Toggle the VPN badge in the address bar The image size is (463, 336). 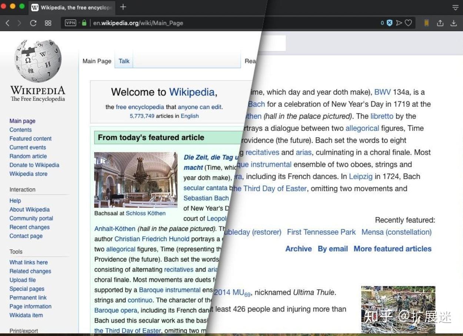(70, 23)
